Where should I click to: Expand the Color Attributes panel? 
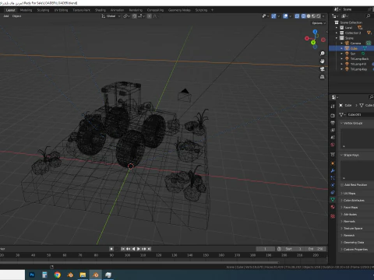(341, 201)
